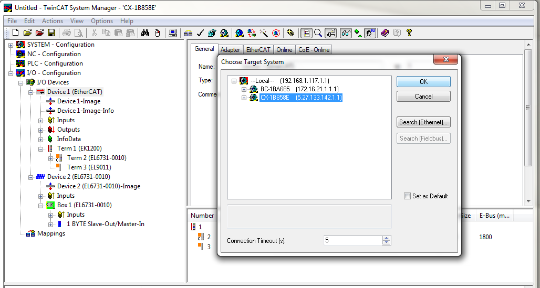The height and width of the screenshot is (288, 540).
Task: Decrease the Connection Timeout with the down arrow
Action: (387, 242)
